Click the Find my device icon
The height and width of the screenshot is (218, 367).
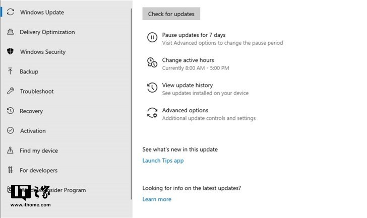point(10,150)
